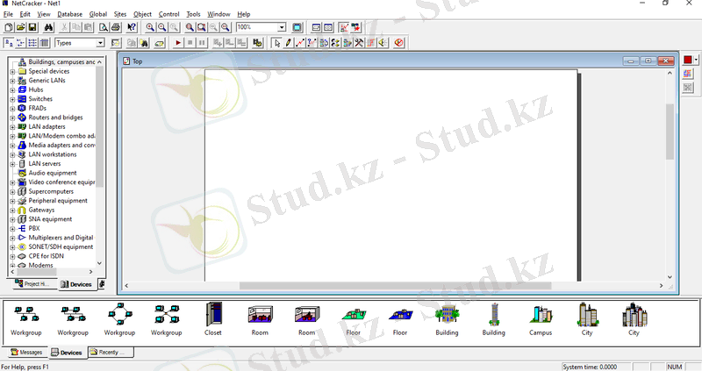The height and width of the screenshot is (371, 702).
Task: Select the Building thumbnail with palm trees
Action: point(447,319)
